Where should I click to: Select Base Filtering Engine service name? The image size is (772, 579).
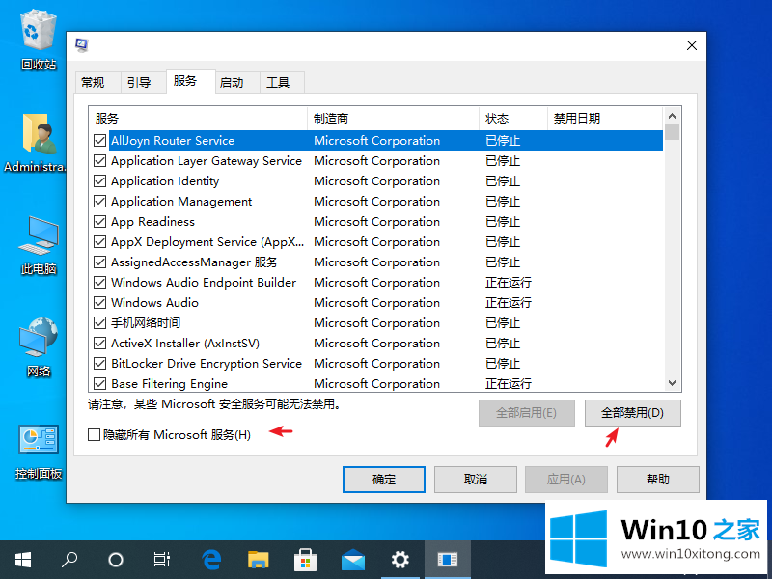point(170,383)
